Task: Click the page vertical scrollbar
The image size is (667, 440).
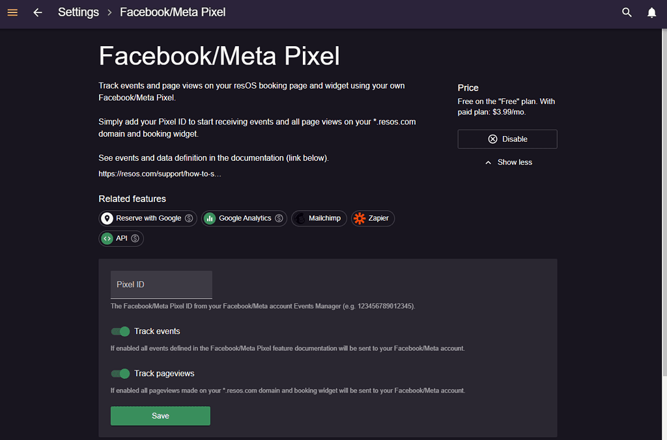Action: pos(664,202)
